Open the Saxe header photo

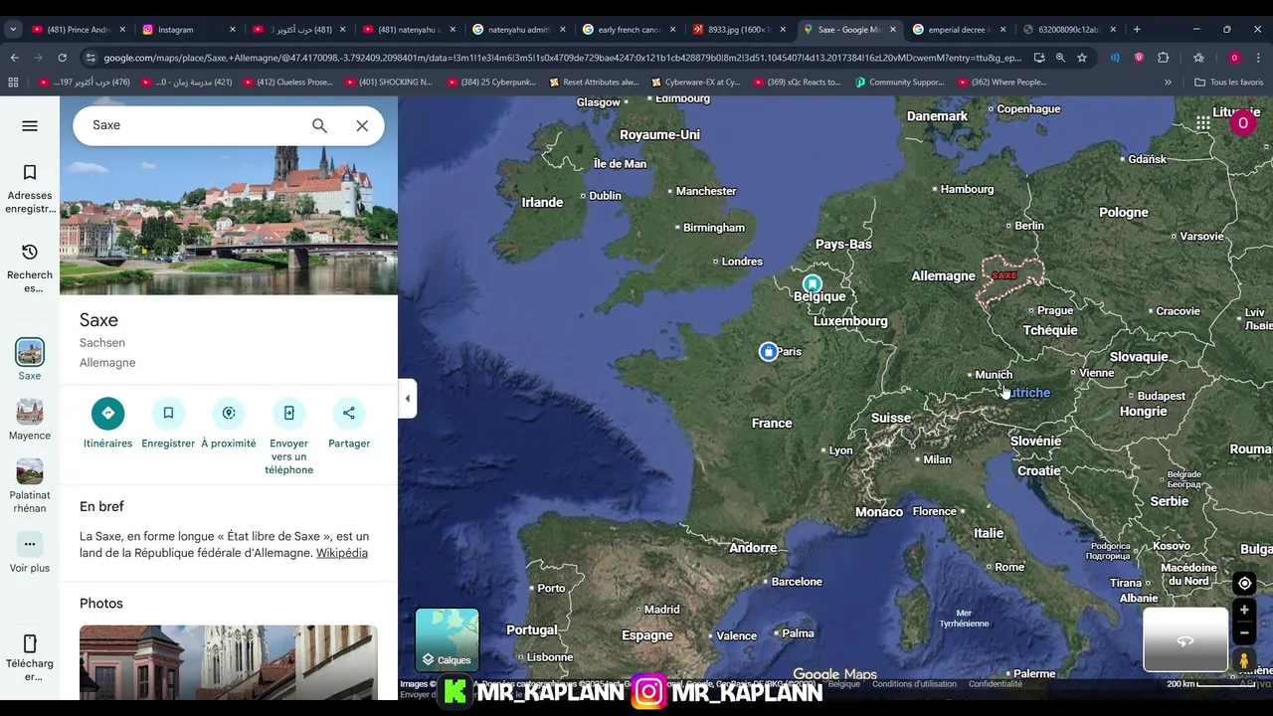coord(229,221)
